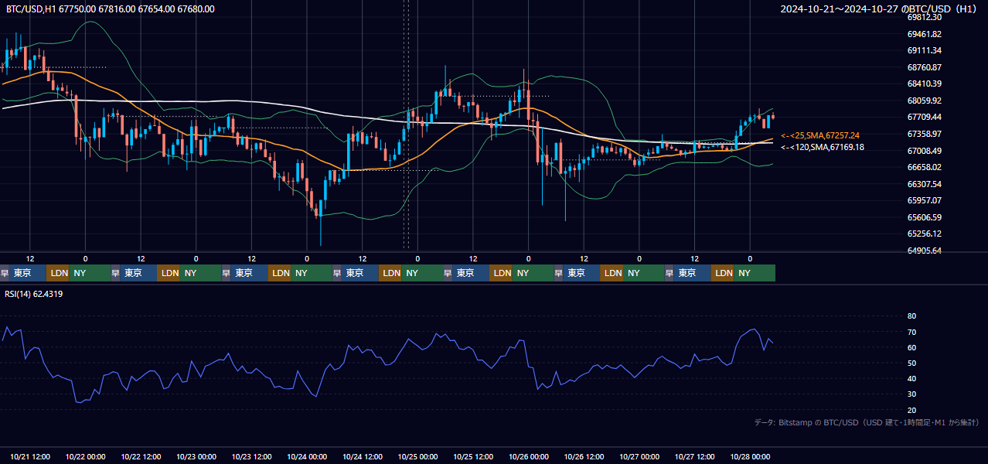Image resolution: width=988 pixels, height=464 pixels.
Task: Click price axis label 67008.49
Action: (924, 151)
